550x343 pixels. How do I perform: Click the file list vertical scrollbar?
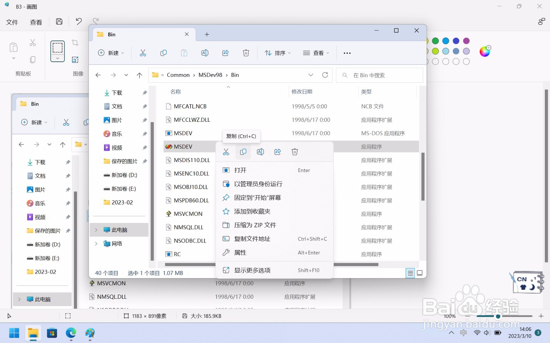coord(423,177)
